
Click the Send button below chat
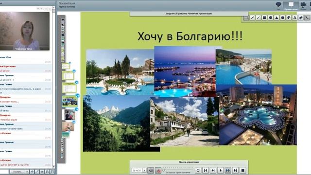click(x=17, y=172)
